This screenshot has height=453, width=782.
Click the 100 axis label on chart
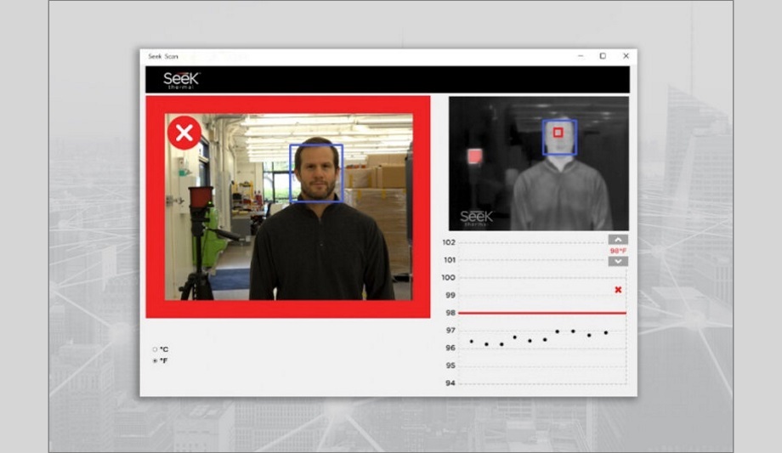[448, 277]
